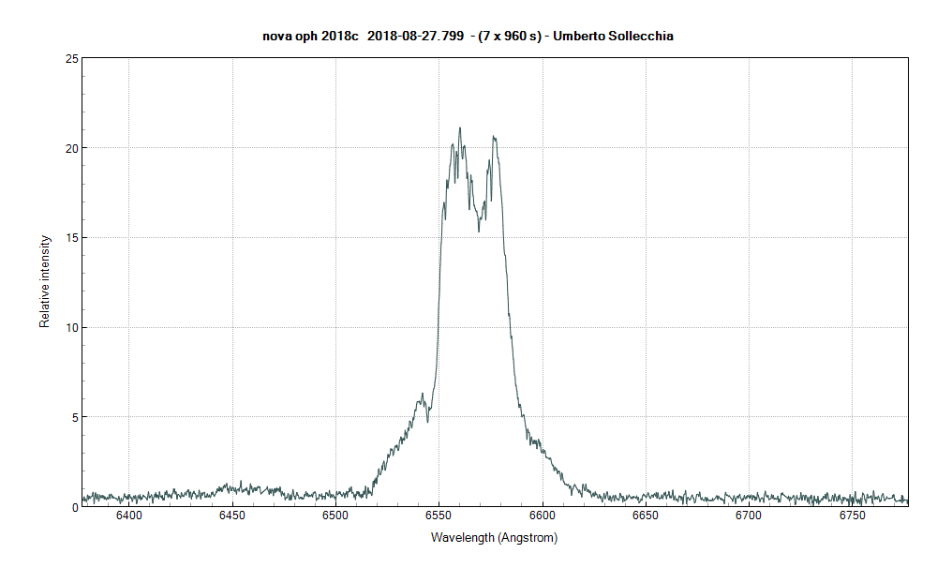Click the 25 value on the y-axis

tap(70, 58)
